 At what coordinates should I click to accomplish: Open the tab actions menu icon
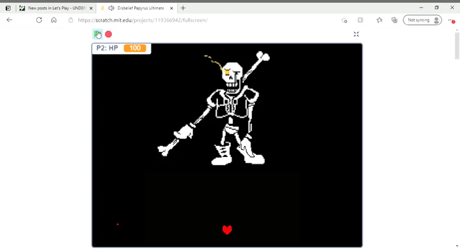tap(8, 8)
